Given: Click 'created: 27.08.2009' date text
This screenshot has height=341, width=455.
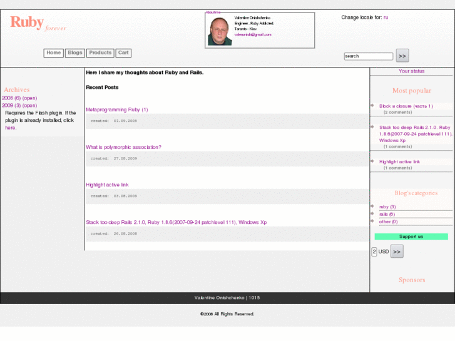Looking at the screenshot, I should click(114, 158).
